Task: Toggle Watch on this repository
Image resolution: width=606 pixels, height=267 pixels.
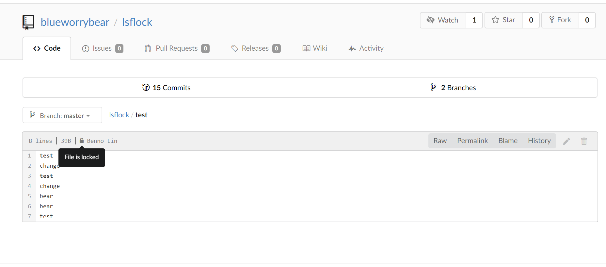Action: click(443, 20)
